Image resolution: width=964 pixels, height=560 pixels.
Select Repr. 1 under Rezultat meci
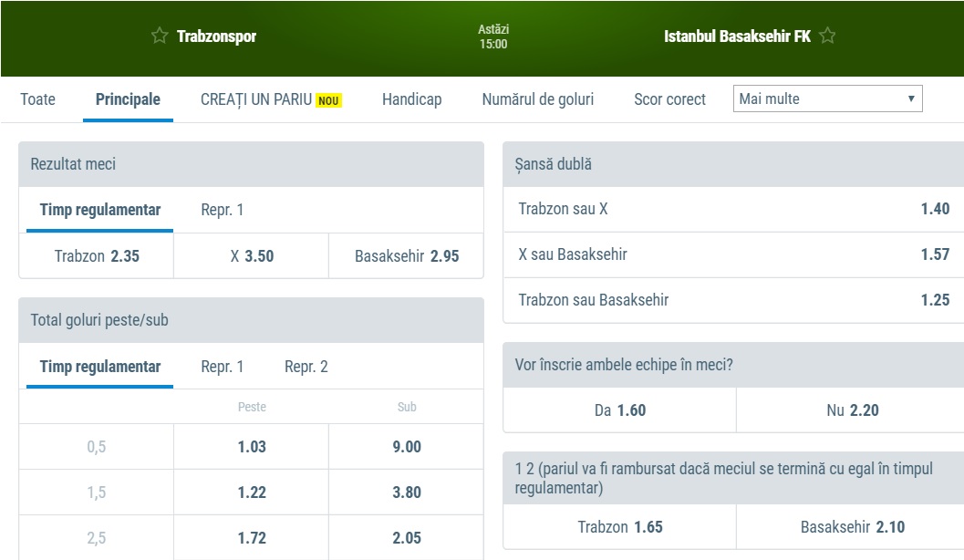point(223,210)
